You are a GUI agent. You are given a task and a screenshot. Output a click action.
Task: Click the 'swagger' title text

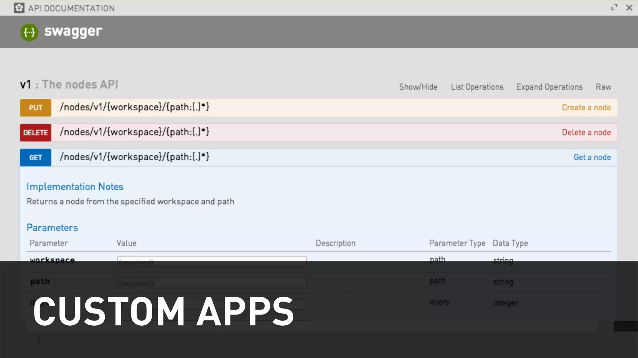tap(73, 32)
